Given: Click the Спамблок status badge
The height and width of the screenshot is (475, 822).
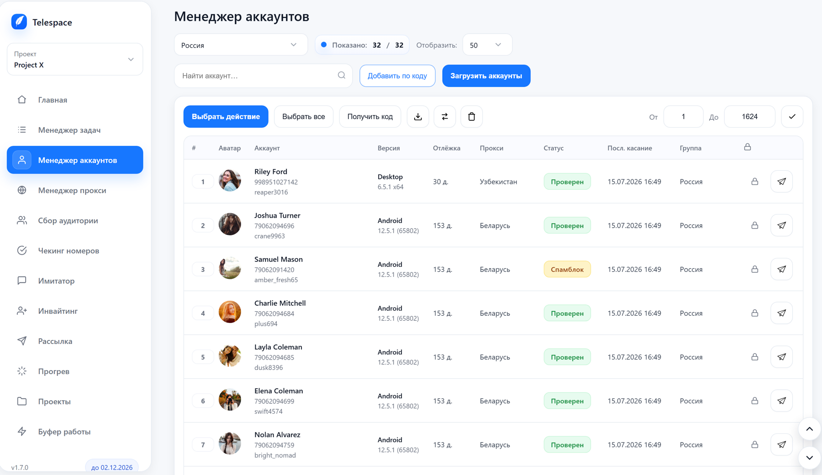Looking at the screenshot, I should (x=567, y=269).
